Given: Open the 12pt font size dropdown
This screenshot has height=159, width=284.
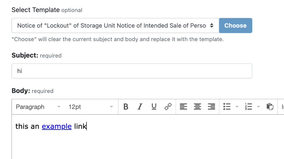Looking at the screenshot, I should coord(91,107).
